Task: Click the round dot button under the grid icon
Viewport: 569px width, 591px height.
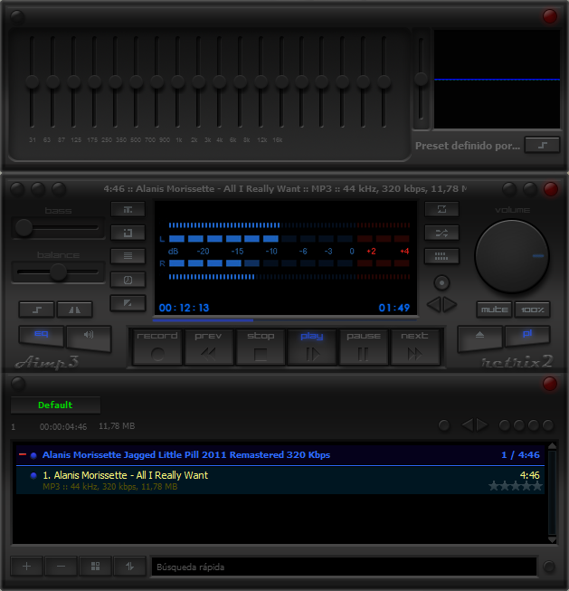Action: click(x=441, y=282)
